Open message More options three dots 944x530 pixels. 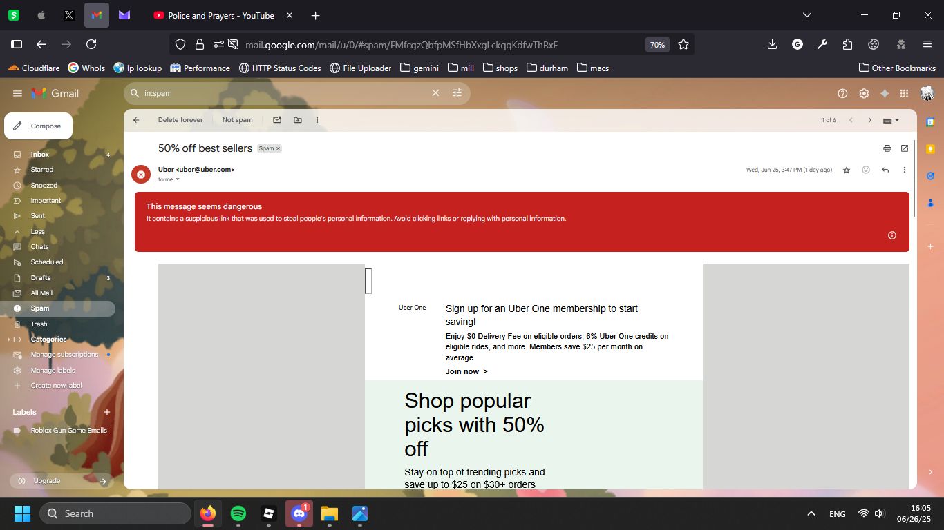click(x=905, y=170)
